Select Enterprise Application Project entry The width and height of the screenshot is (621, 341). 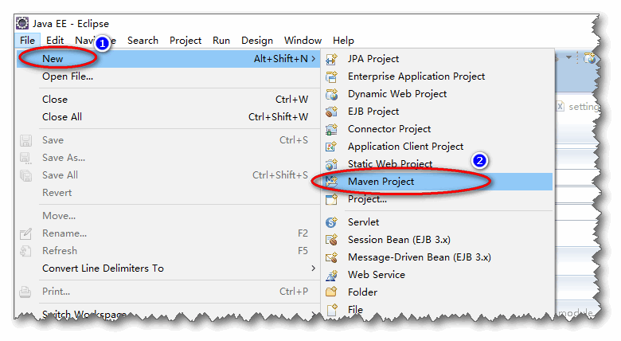pos(438,76)
